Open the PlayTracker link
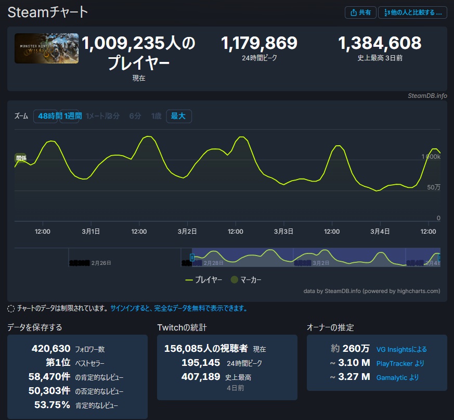This screenshot has width=454, height=420. (400, 363)
